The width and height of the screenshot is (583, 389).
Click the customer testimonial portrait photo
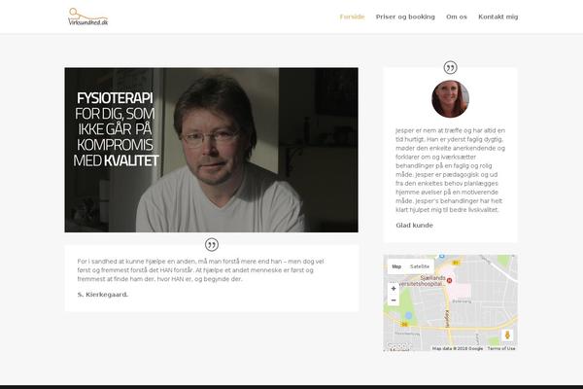coord(450,99)
